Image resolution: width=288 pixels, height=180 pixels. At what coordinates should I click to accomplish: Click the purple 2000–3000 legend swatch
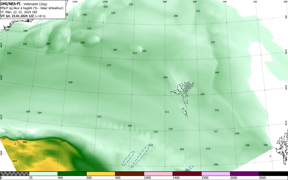click(x=245, y=174)
